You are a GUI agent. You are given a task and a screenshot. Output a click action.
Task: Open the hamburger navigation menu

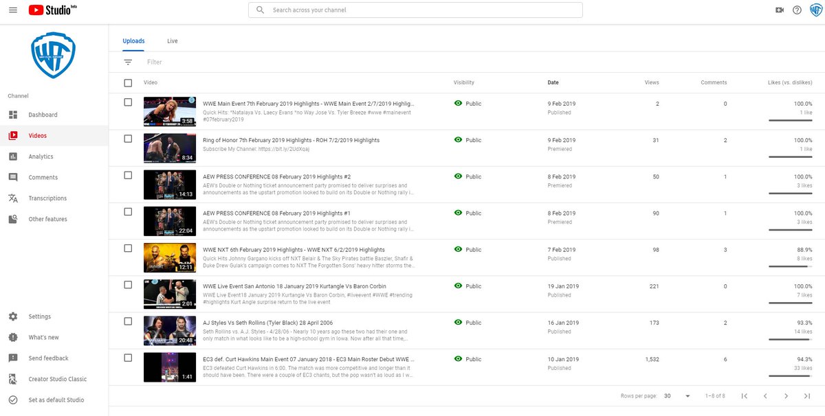(x=13, y=10)
